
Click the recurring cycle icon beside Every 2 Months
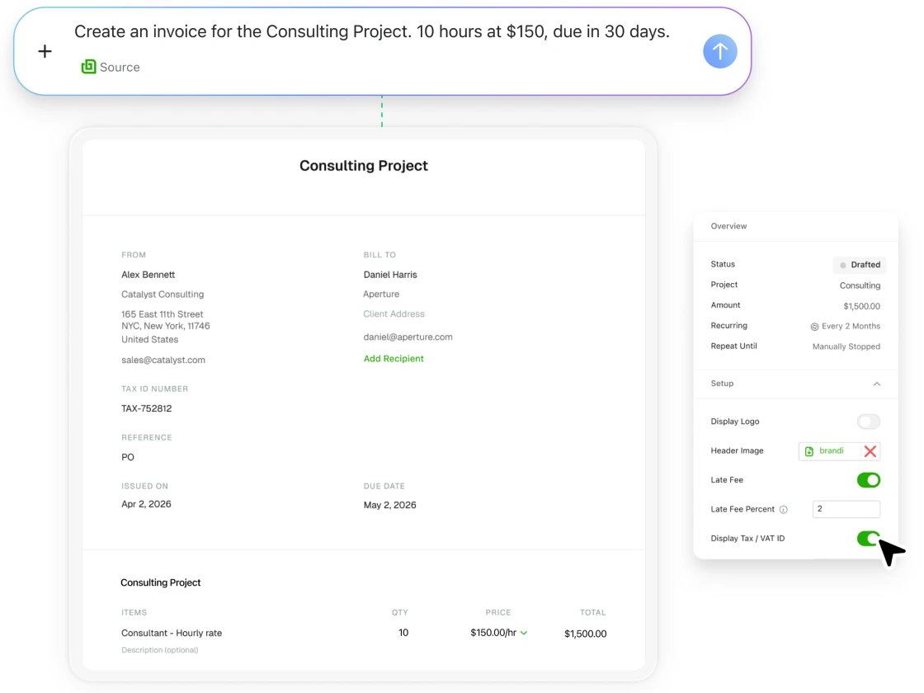pyautogui.click(x=814, y=327)
